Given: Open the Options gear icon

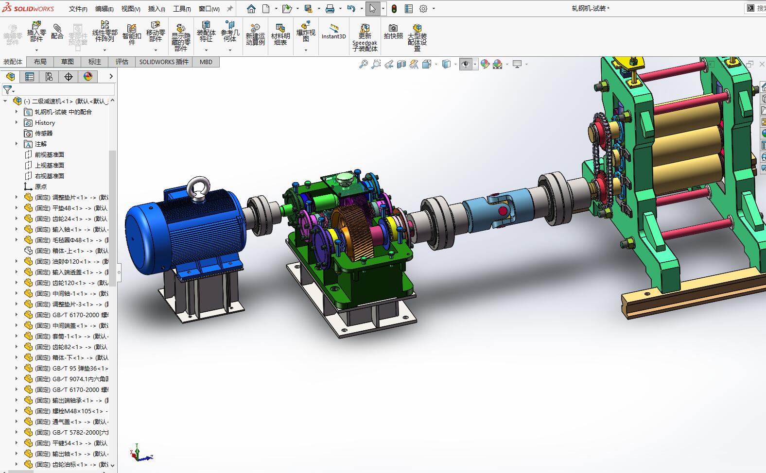Looking at the screenshot, I should (423, 9).
